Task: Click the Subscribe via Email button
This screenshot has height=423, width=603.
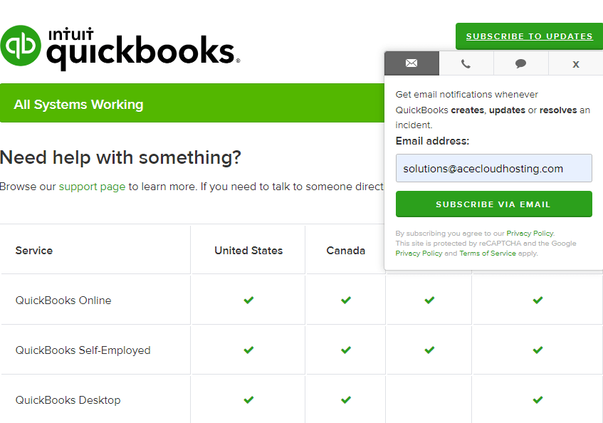Action: 493,204
